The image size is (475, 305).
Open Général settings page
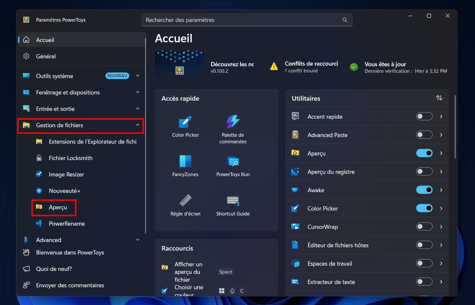point(82,56)
